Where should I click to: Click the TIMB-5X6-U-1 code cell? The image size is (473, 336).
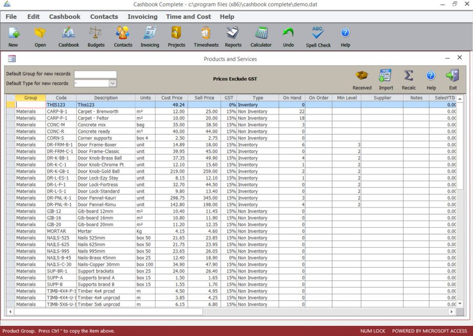coord(61,304)
